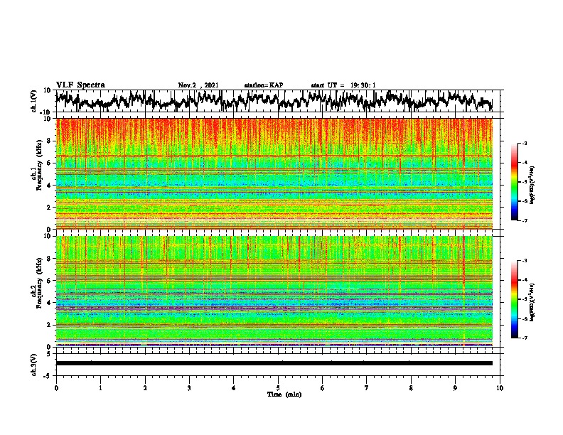Click the time axis tick label '3'
563x435 pixels.
click(x=189, y=388)
